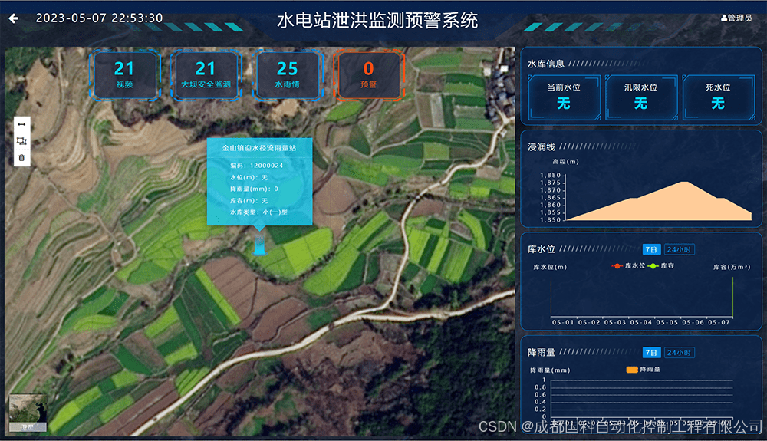767x441 pixels.
Task: Open the 管理员 user icon
Action: tap(724, 18)
